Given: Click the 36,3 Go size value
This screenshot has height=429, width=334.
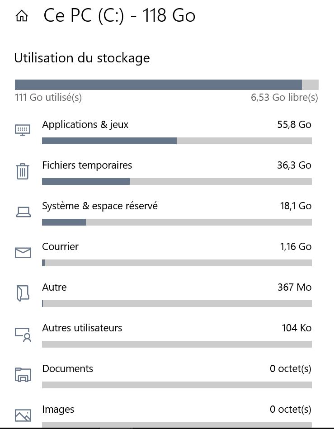Looking at the screenshot, I should point(294,165).
